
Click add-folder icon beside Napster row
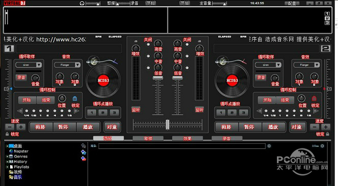click(83, 152)
